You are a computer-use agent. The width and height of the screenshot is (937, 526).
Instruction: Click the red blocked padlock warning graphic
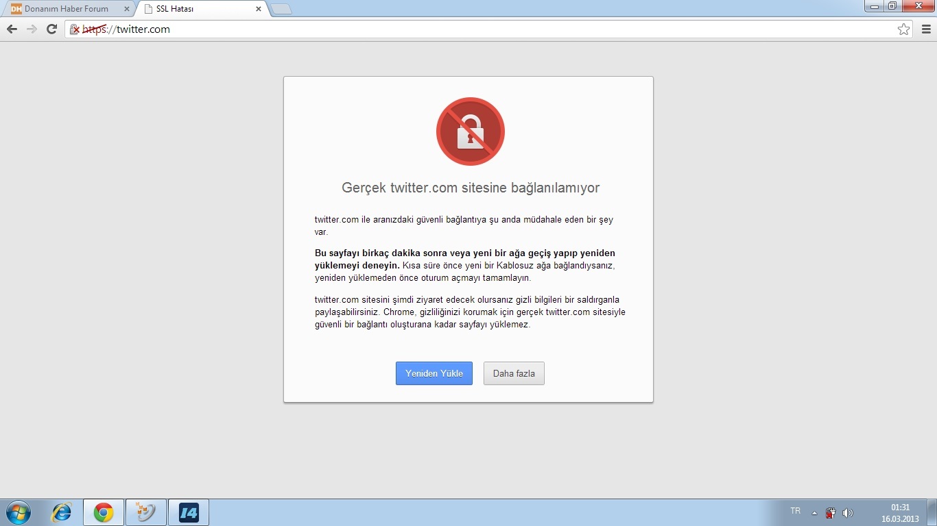point(469,131)
